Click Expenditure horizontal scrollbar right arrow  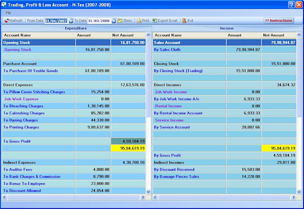pos(143,196)
